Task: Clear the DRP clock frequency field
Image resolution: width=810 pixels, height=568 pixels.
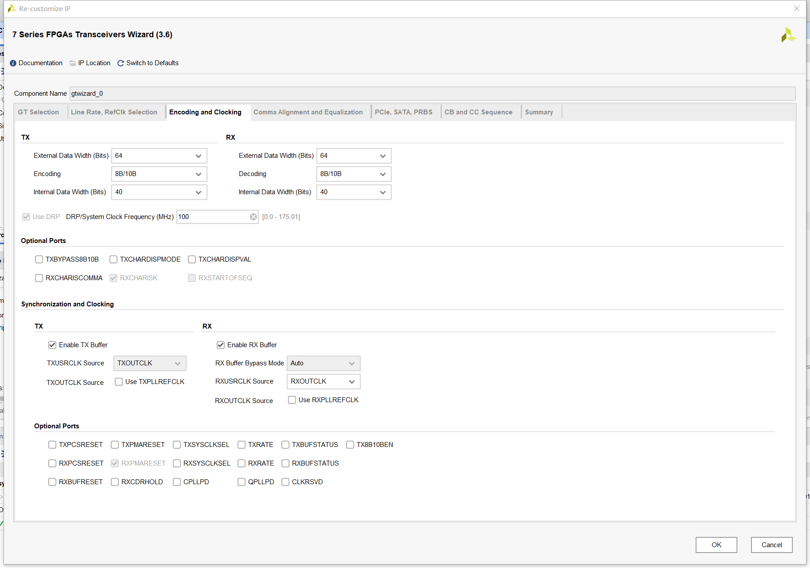Action: 253,217
